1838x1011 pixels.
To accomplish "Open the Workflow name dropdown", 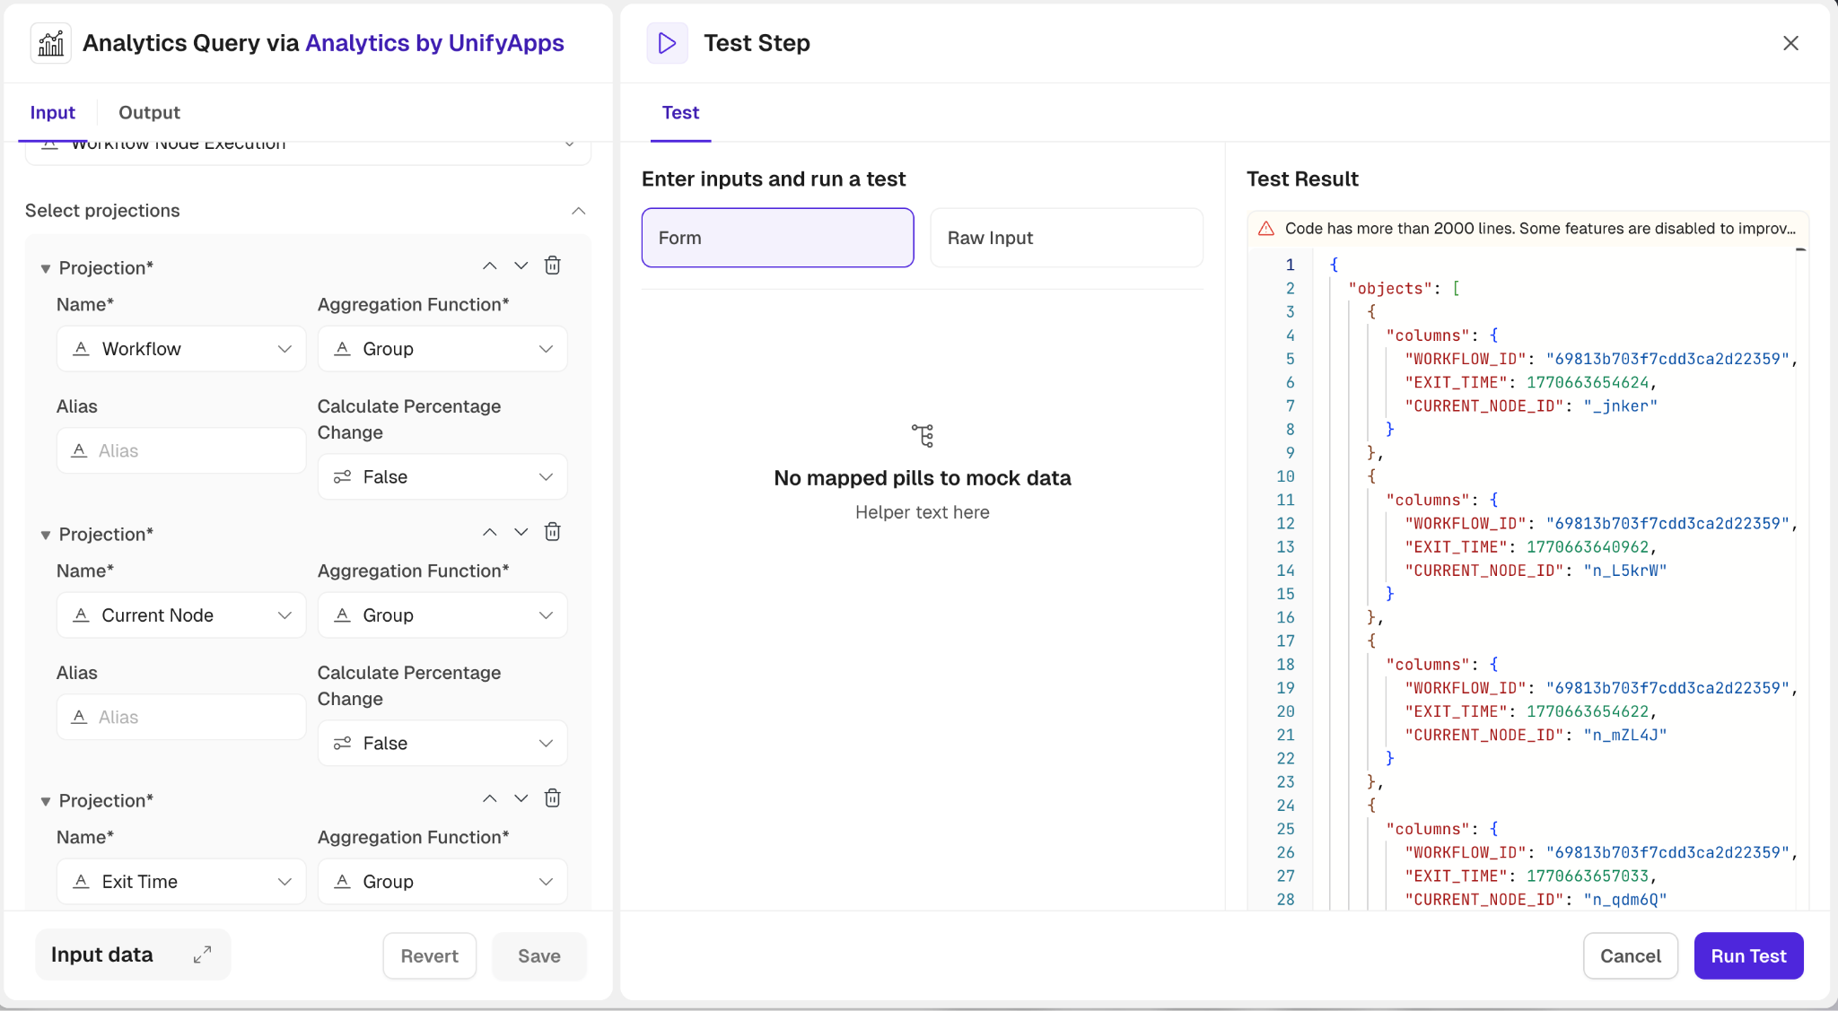I will (x=181, y=349).
